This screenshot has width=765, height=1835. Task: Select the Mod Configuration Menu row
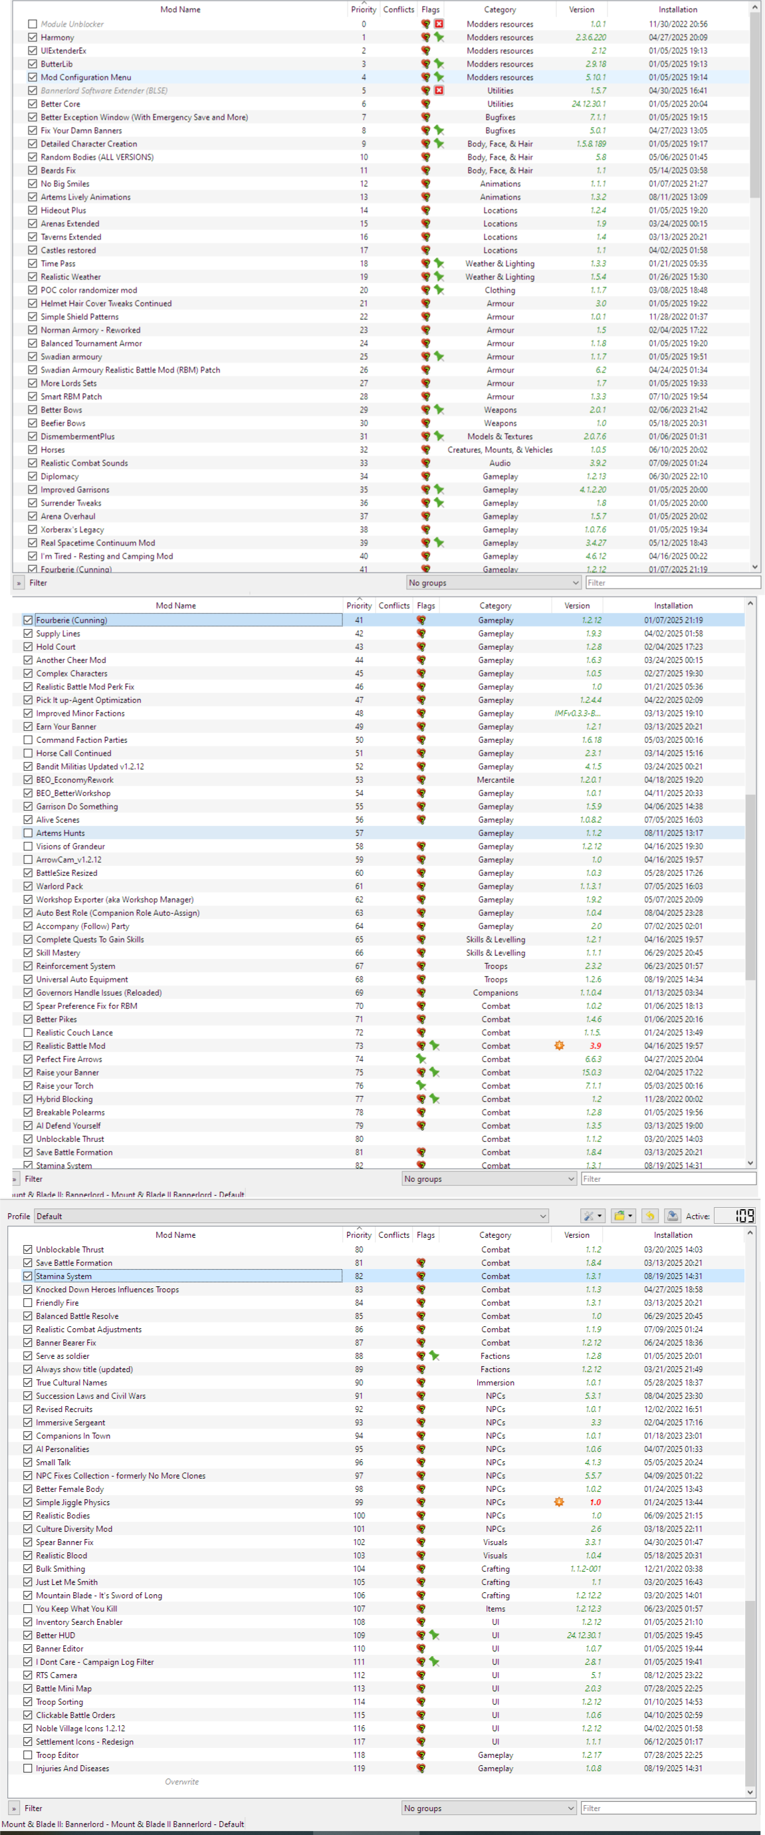tap(381, 77)
